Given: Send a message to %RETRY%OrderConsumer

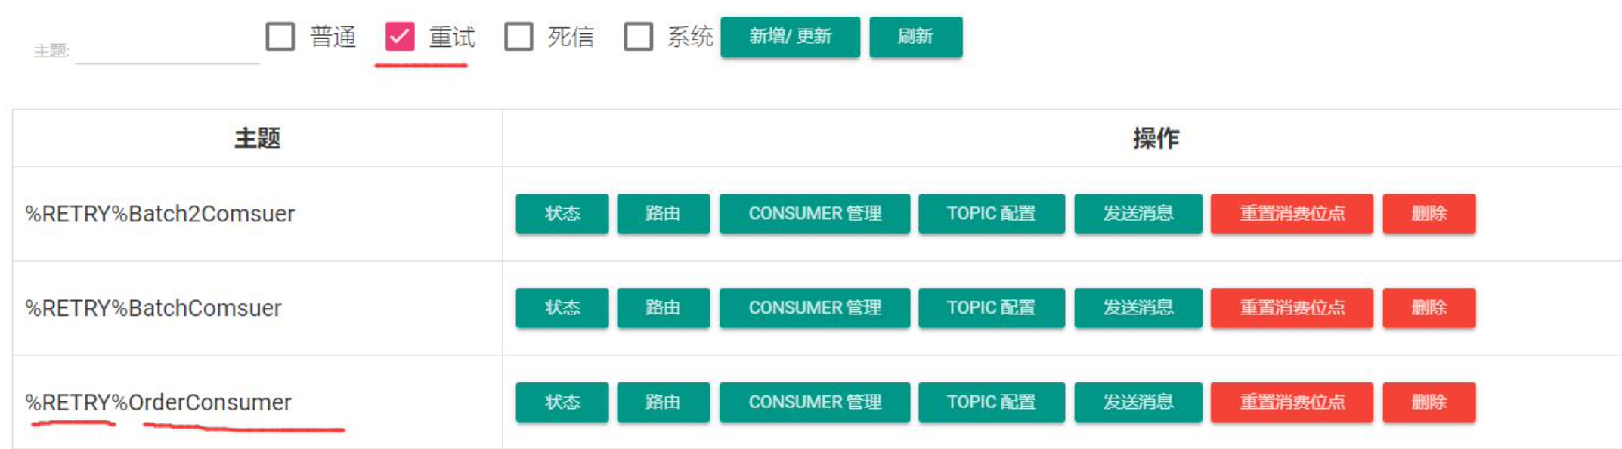Looking at the screenshot, I should [1138, 402].
